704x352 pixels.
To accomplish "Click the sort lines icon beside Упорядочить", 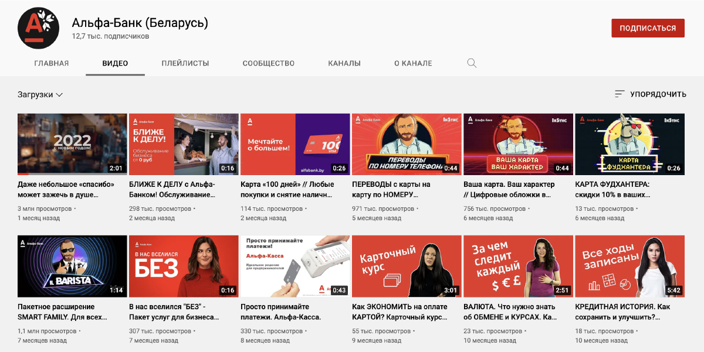I will pyautogui.click(x=620, y=94).
